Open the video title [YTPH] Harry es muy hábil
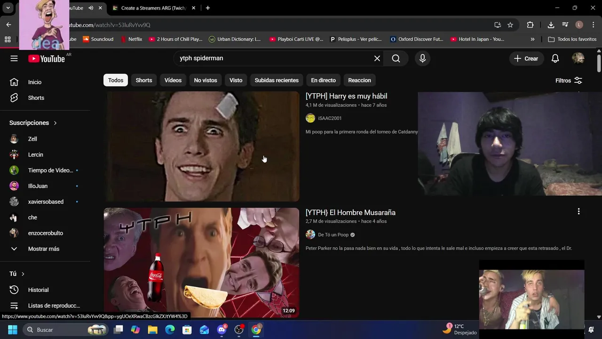This screenshot has width=602, height=339. [346, 96]
